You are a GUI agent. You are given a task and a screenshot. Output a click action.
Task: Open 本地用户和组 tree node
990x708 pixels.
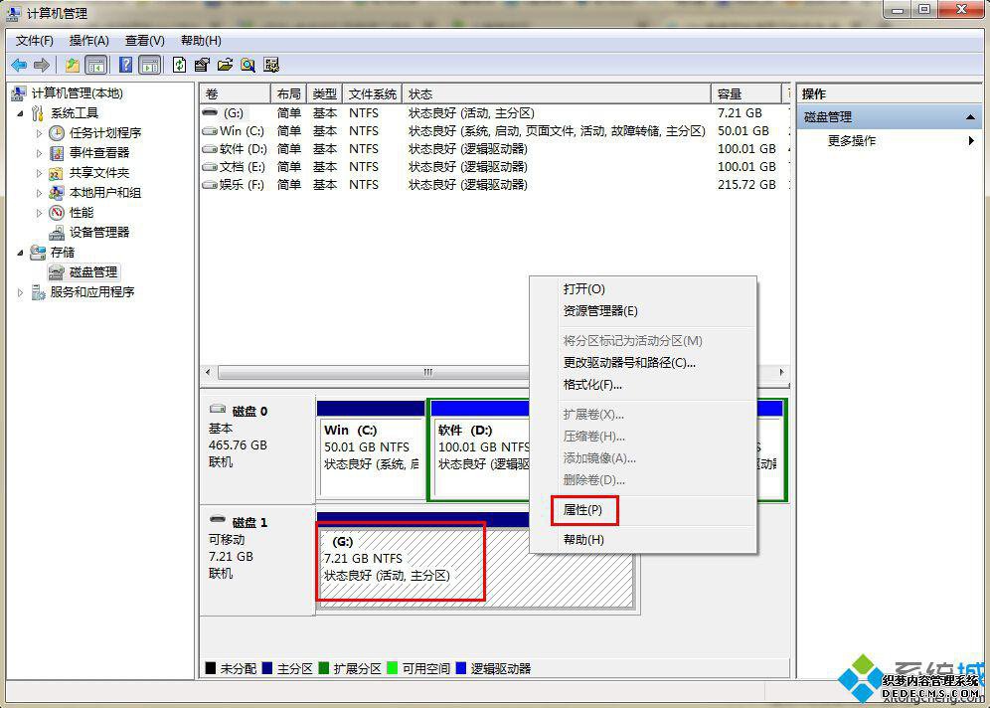coord(104,193)
